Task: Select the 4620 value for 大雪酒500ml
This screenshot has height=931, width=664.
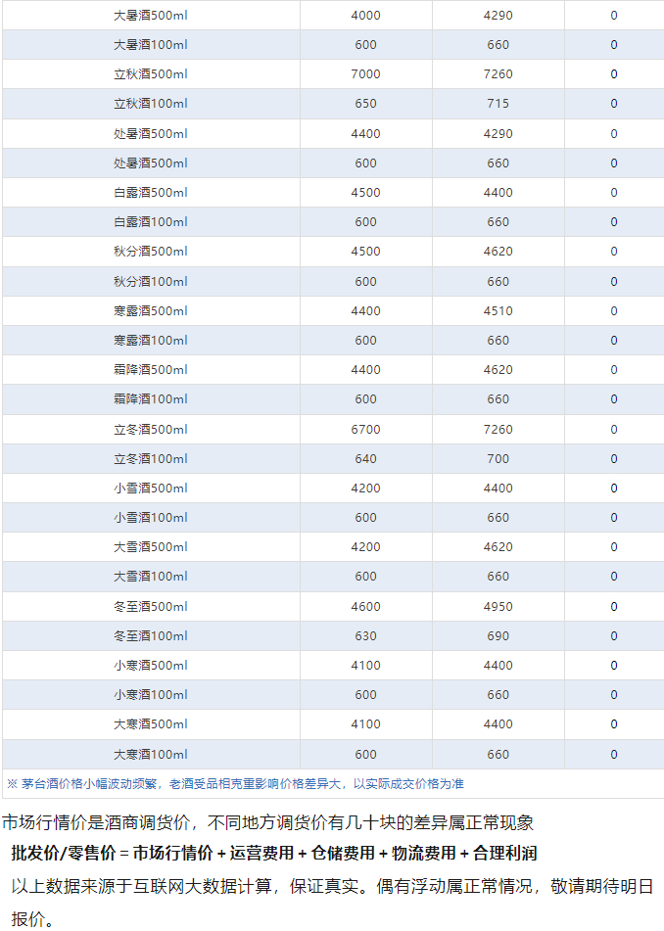Action: pos(498,547)
